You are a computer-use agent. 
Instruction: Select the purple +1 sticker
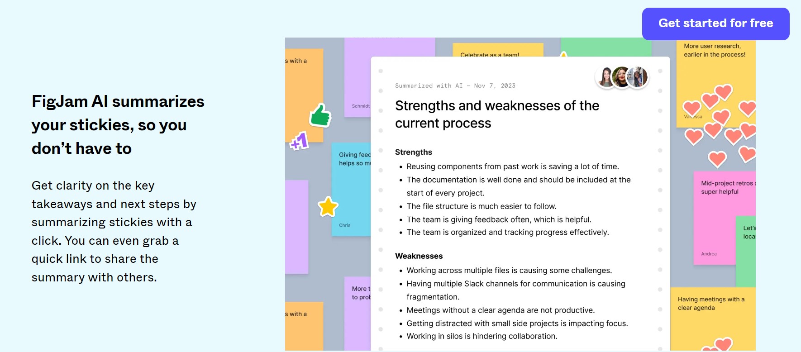pyautogui.click(x=299, y=141)
